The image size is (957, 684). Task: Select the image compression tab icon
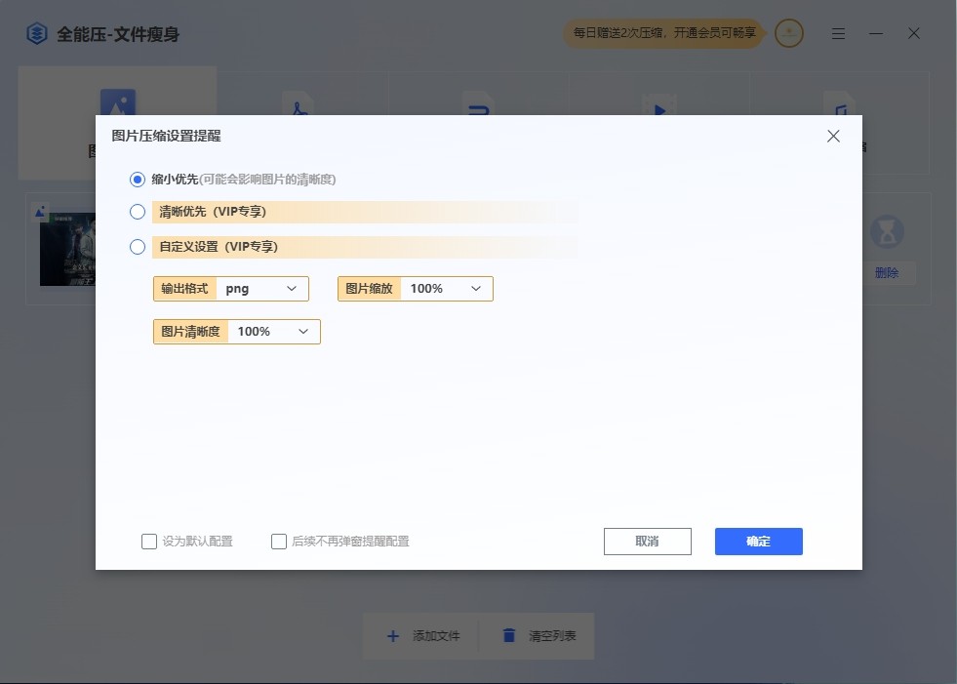tap(117, 102)
